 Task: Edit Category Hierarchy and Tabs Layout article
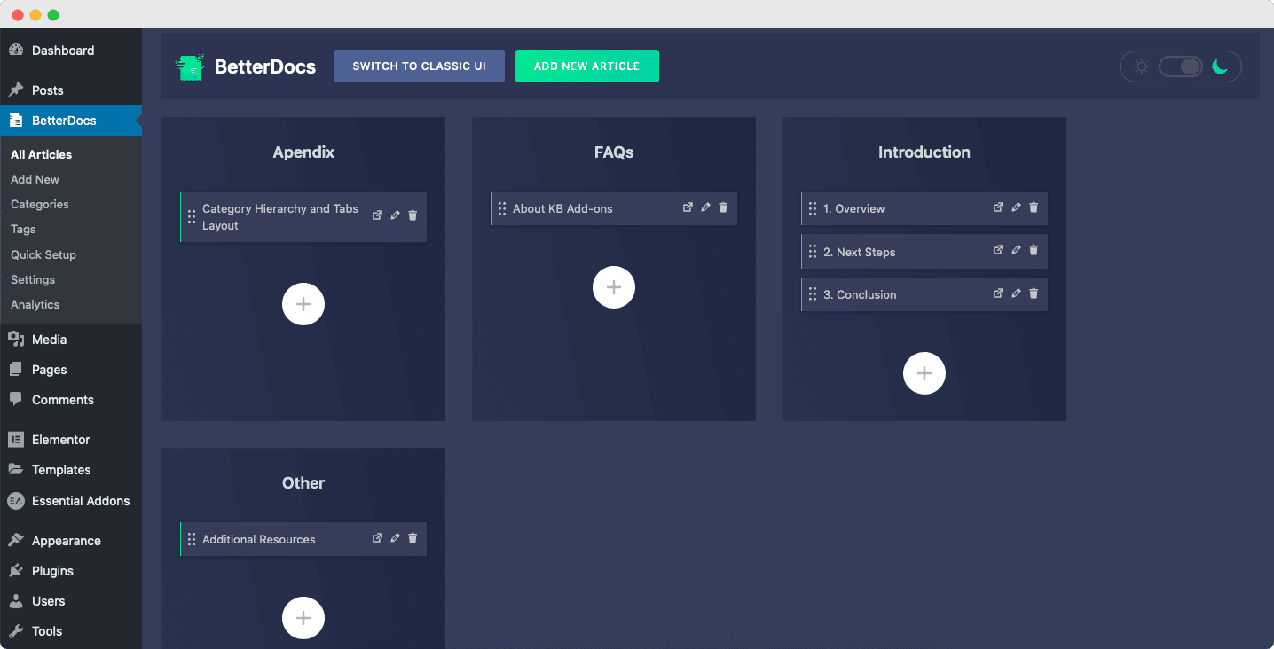[x=395, y=215]
